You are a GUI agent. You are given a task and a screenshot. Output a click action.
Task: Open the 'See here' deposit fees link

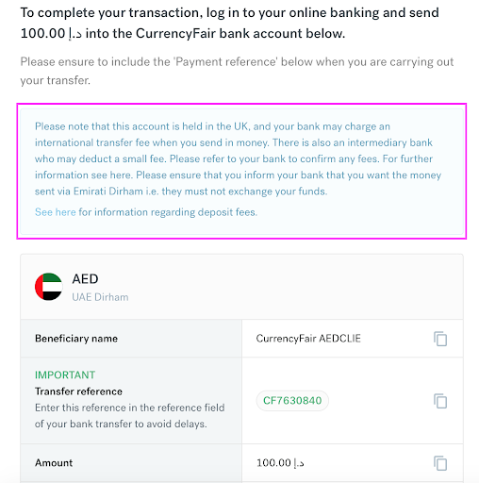click(56, 212)
